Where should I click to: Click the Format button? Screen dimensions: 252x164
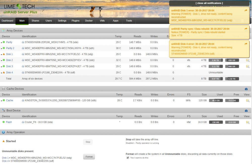[89, 157]
